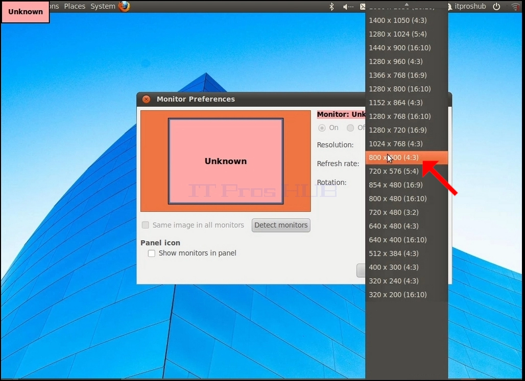Choose 1152 x 864 (4:3) resolution
Viewport: 525px width, 381px height.
tap(407, 103)
